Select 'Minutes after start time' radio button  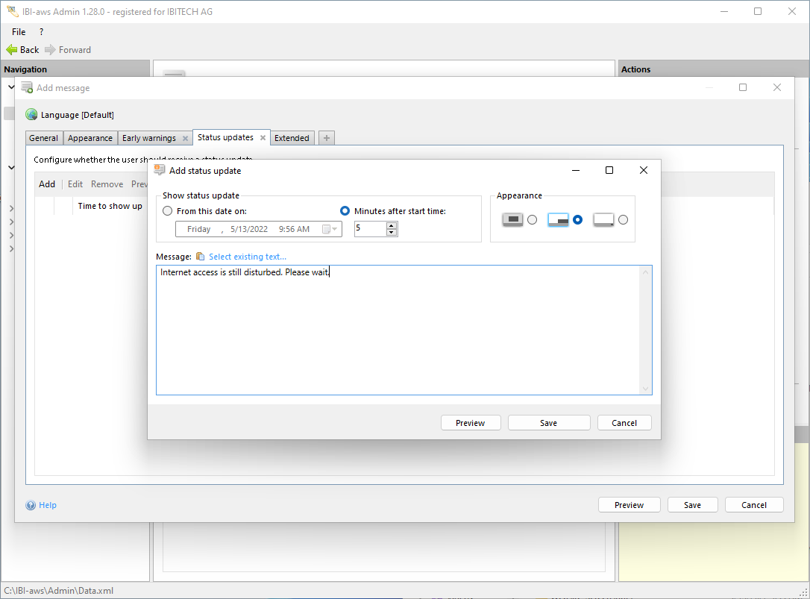[x=345, y=211]
